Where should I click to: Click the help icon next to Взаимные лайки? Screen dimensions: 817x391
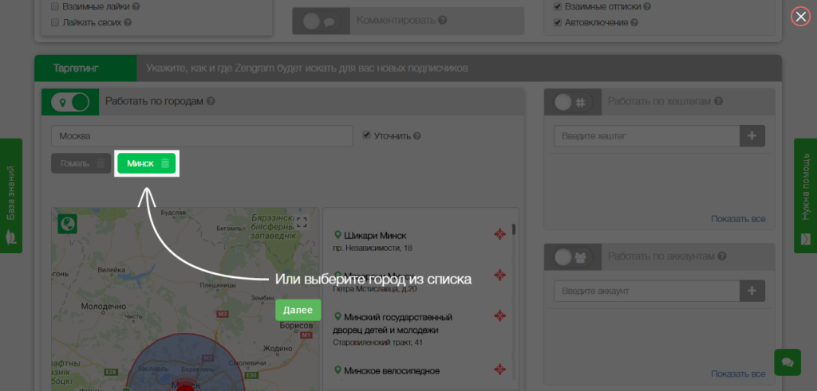[136, 6]
